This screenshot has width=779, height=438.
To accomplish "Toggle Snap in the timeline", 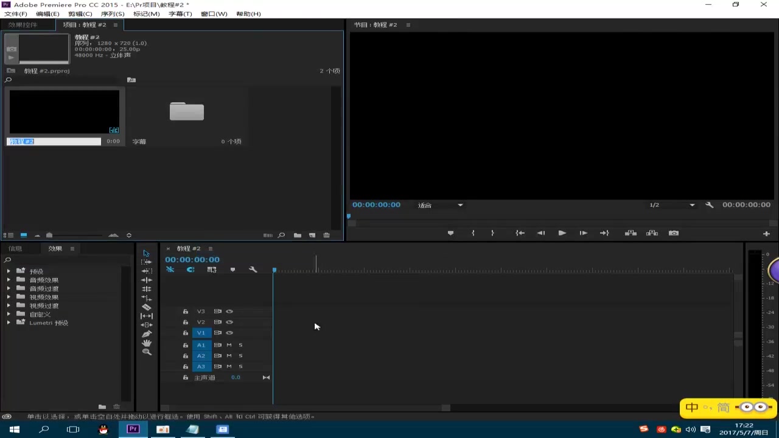I will pyautogui.click(x=190, y=269).
